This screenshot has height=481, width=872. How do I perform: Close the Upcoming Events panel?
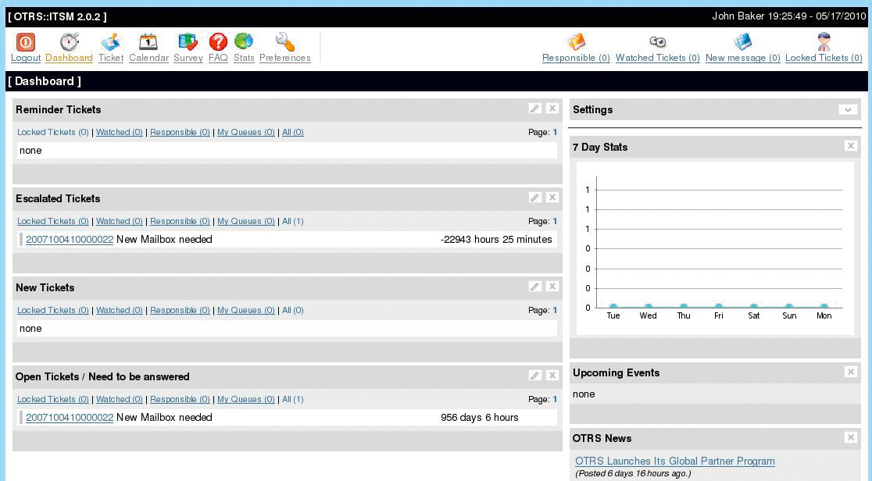[x=850, y=372]
